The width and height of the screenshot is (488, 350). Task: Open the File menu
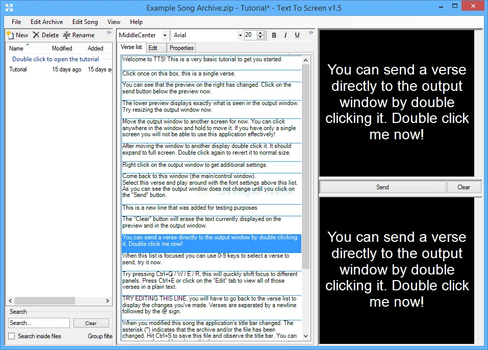click(16, 22)
